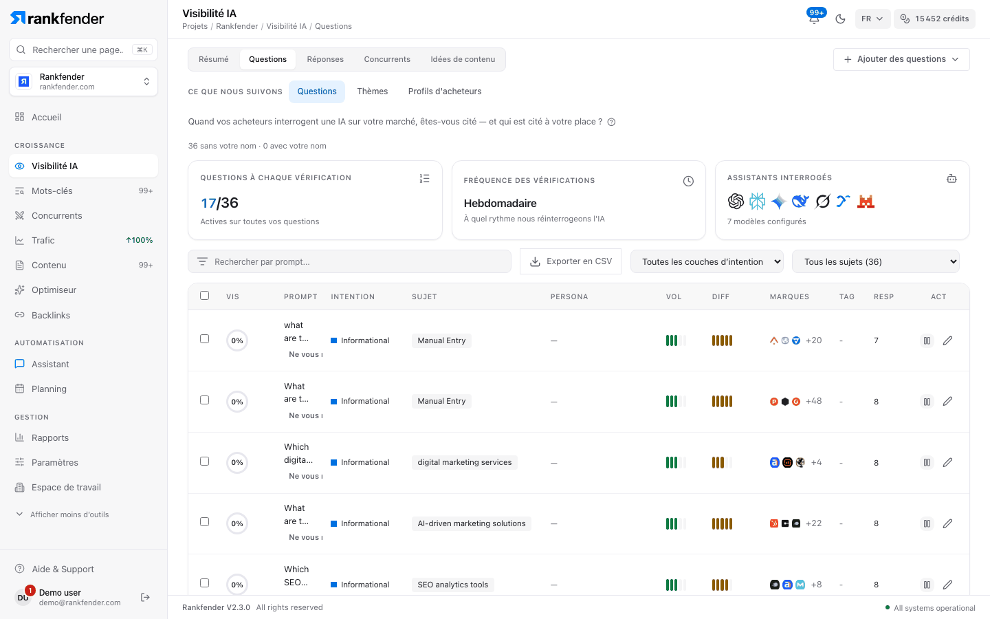Click the logout icon next to Demo user
Image resolution: width=990 pixels, height=619 pixels.
tap(145, 597)
